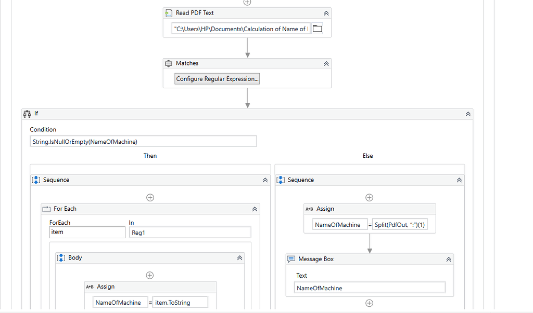Select the Sequence icon in the Then branch
The height and width of the screenshot is (313, 533).
tap(35, 180)
